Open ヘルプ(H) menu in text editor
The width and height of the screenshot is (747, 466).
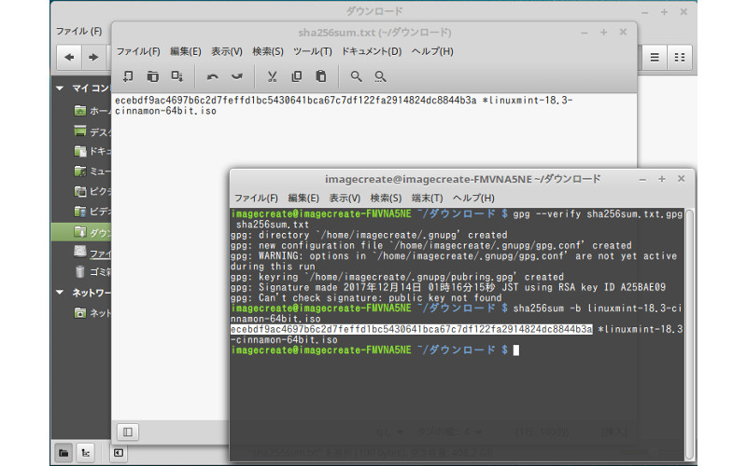click(x=432, y=51)
